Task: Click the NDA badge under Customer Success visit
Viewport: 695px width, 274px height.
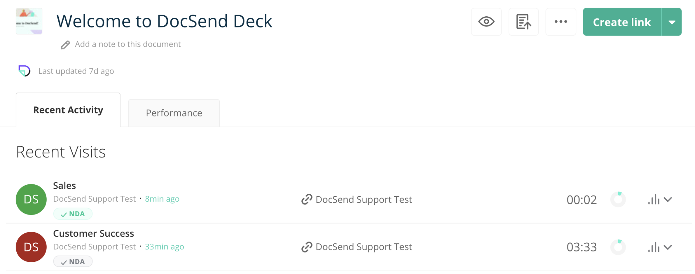Action: pos(73,261)
